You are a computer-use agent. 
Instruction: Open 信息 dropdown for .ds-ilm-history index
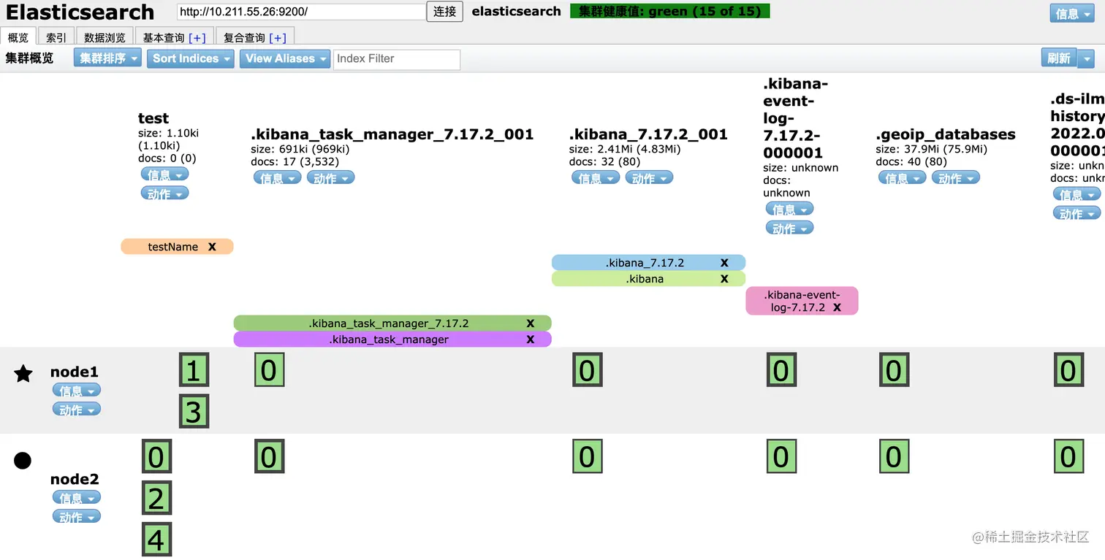pyautogui.click(x=1076, y=194)
